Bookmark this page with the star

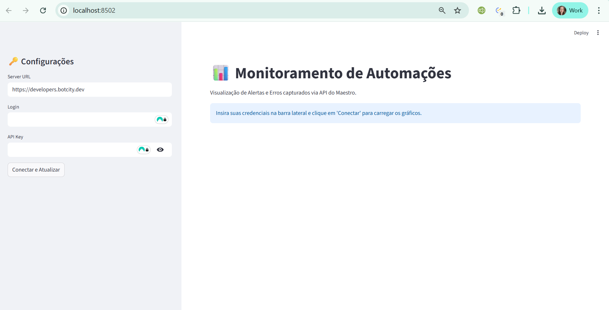[x=457, y=11]
